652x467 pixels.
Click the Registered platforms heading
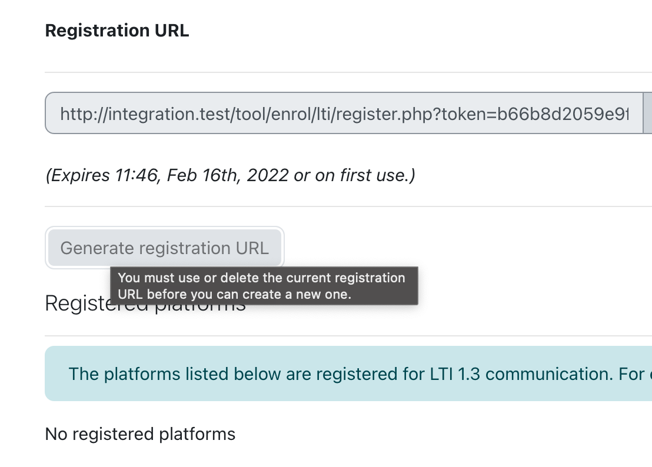(145, 303)
